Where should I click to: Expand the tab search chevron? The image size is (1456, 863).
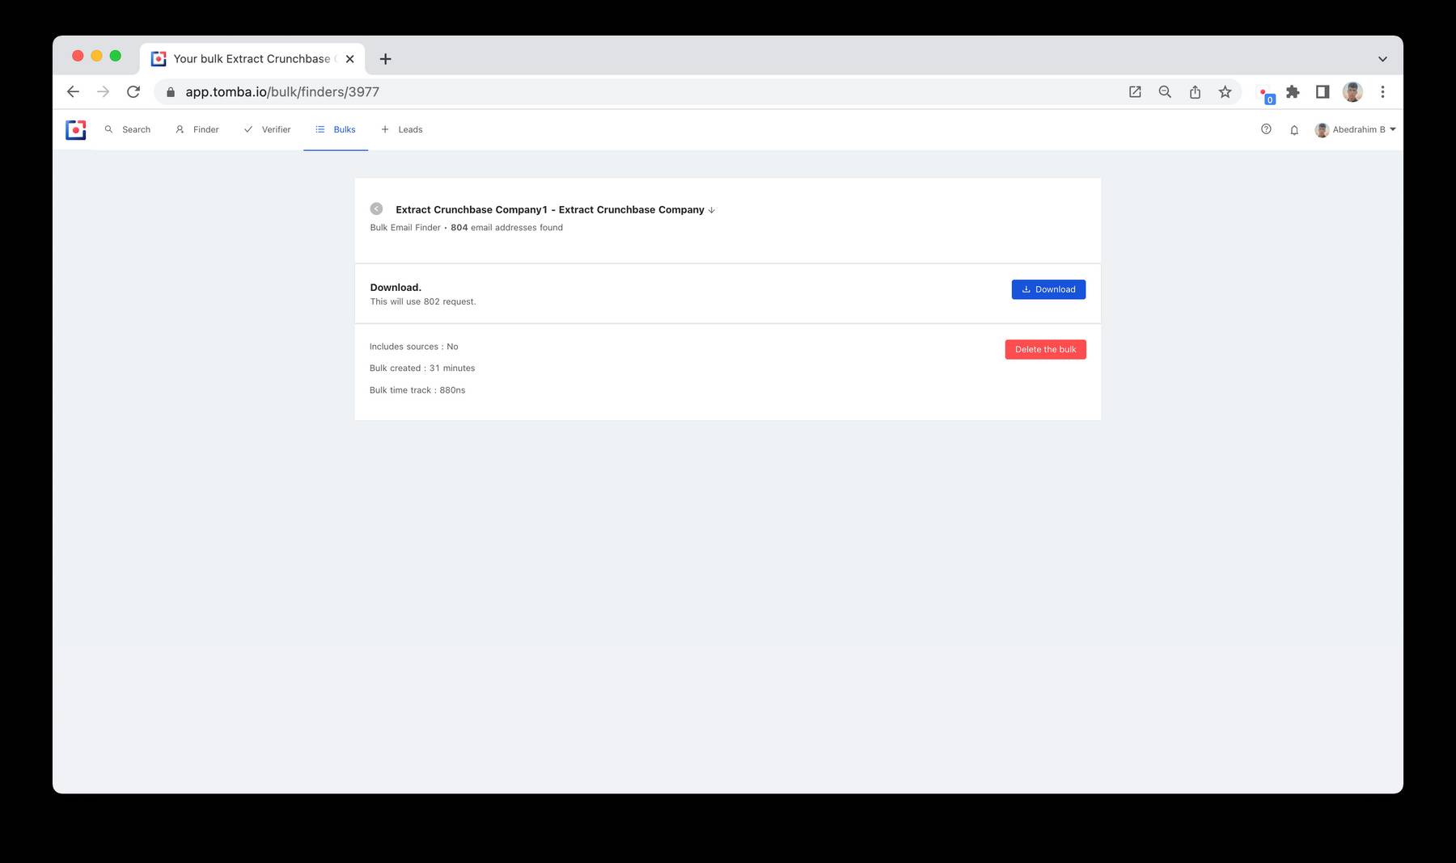point(1382,59)
